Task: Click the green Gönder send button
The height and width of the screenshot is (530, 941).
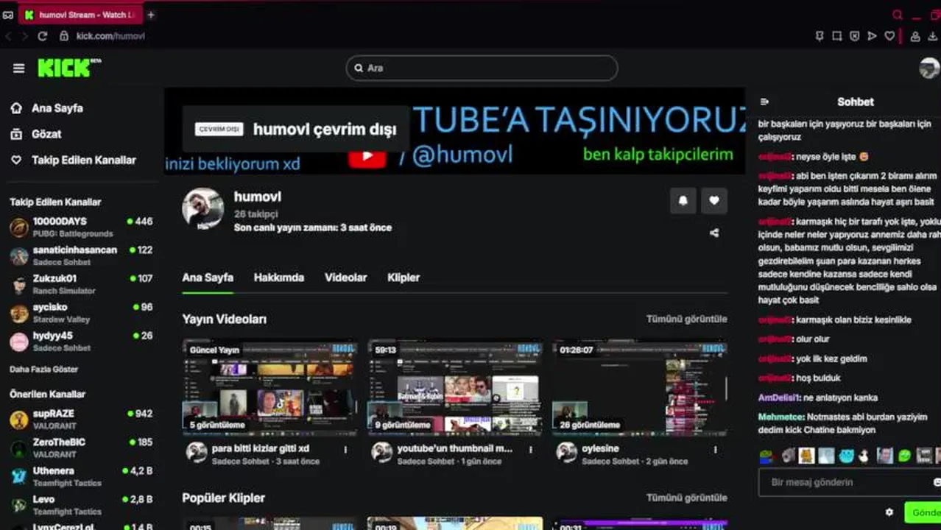Action: click(x=923, y=512)
